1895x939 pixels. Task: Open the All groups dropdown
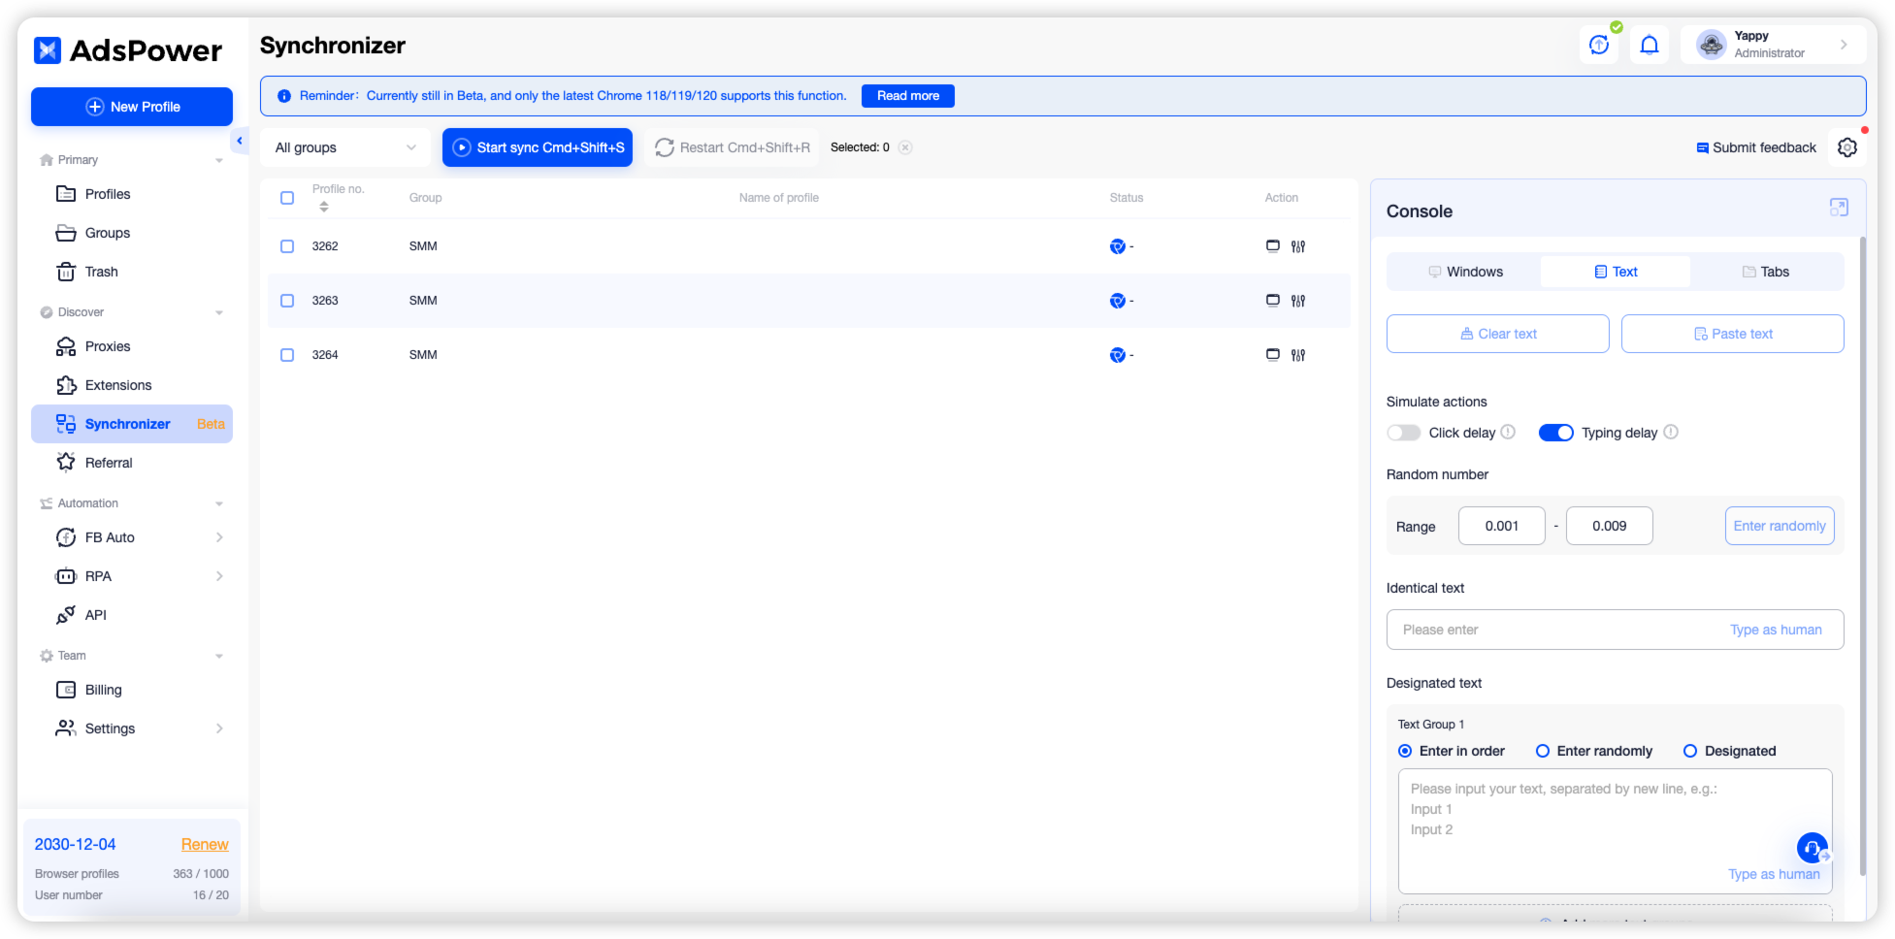[345, 147]
